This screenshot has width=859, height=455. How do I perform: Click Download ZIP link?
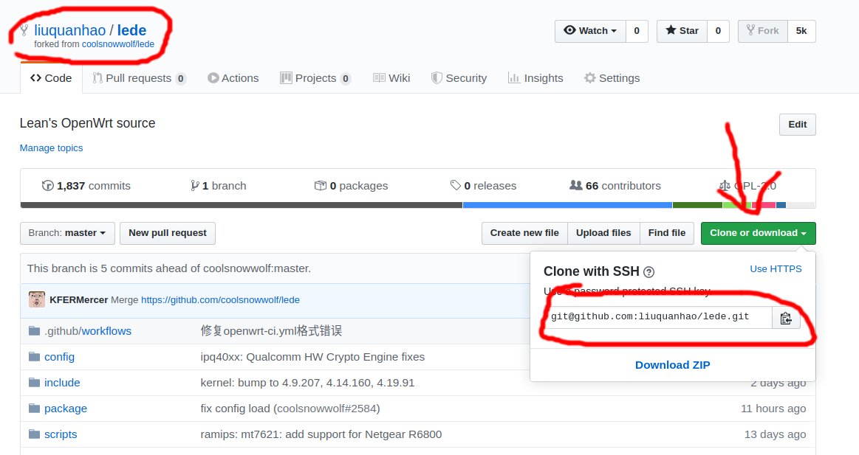coord(672,365)
